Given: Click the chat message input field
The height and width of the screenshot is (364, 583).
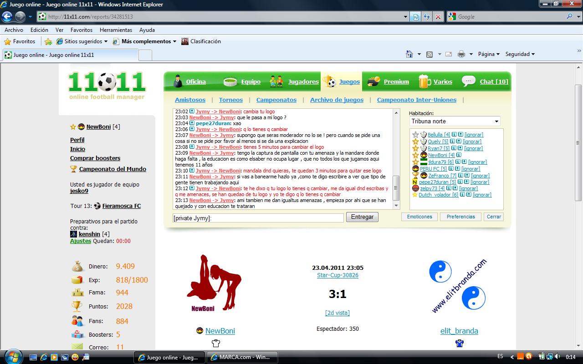Looking at the screenshot, I should (258, 218).
